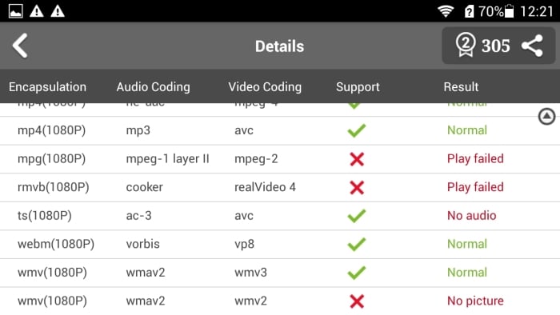Tap the share icon in header
560x315 pixels.
(532, 46)
